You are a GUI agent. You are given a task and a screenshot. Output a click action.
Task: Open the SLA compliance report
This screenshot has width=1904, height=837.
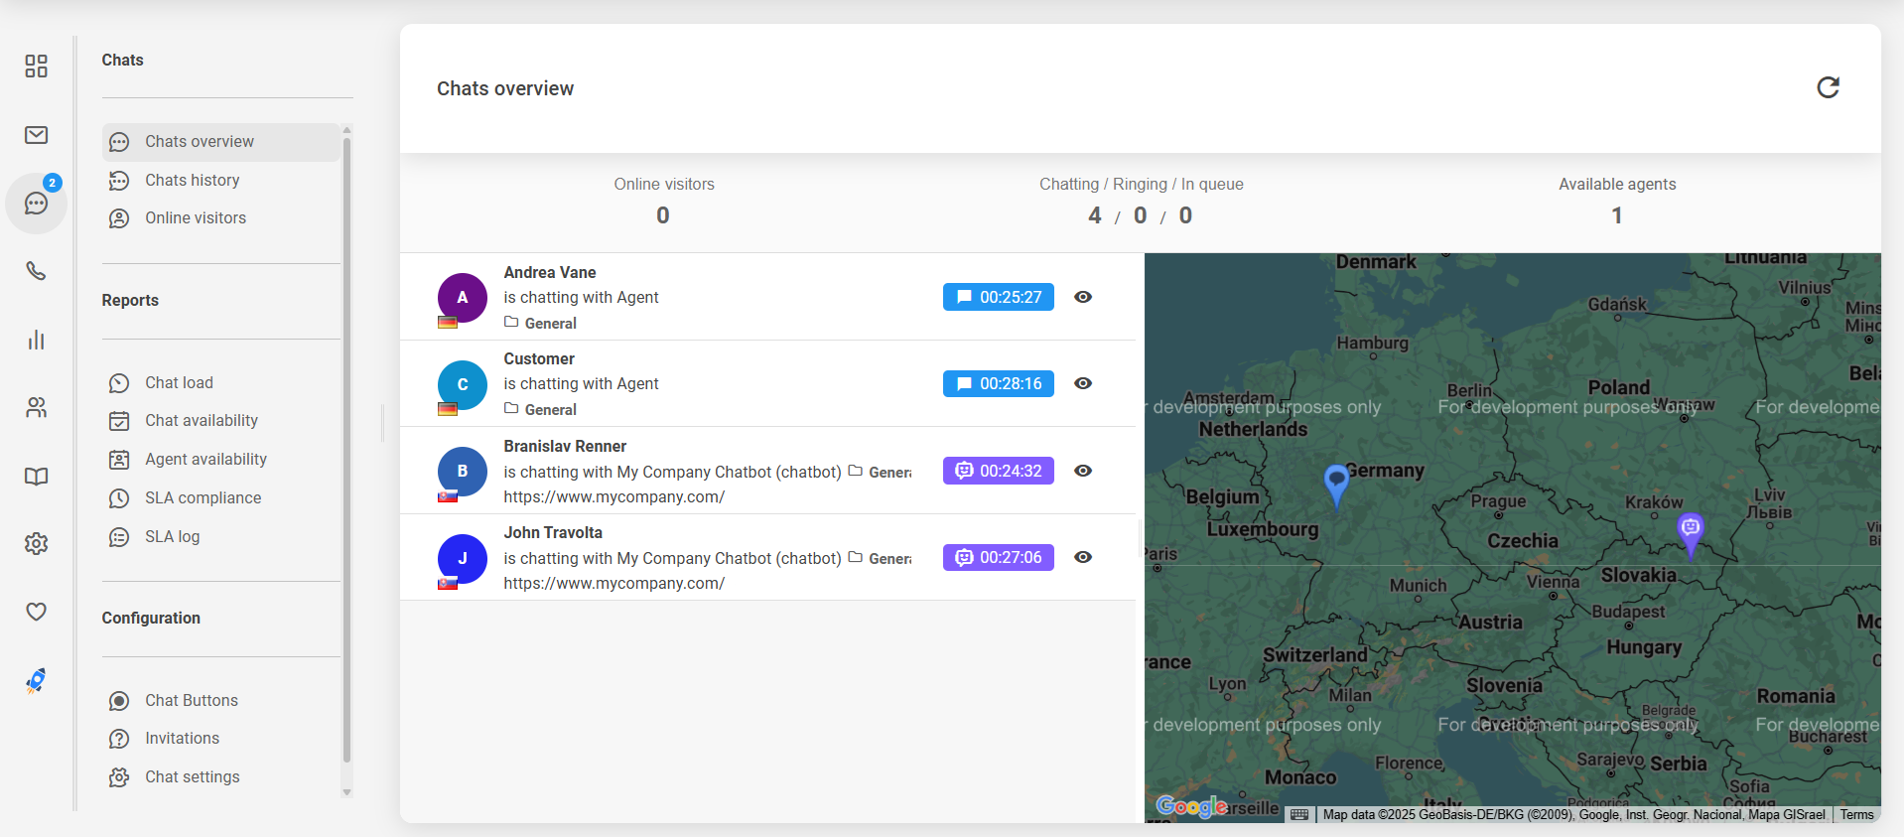(203, 498)
